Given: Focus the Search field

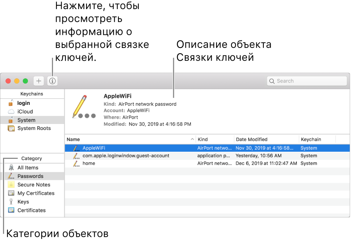Looking at the screenshot, I should pos(307,81).
